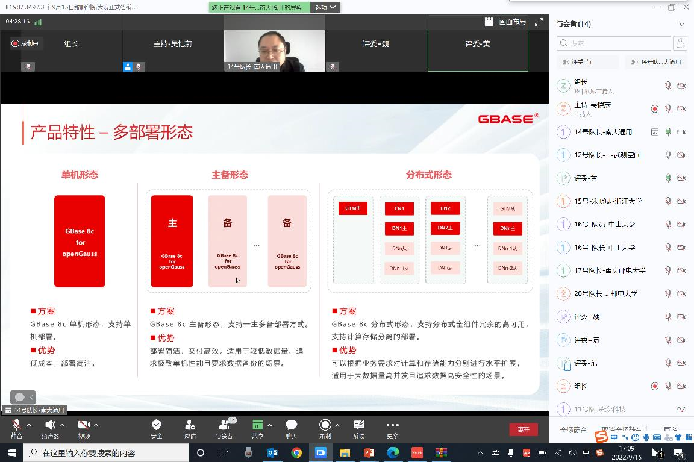Select the 评委-黄 video tile

pyautogui.click(x=478, y=43)
